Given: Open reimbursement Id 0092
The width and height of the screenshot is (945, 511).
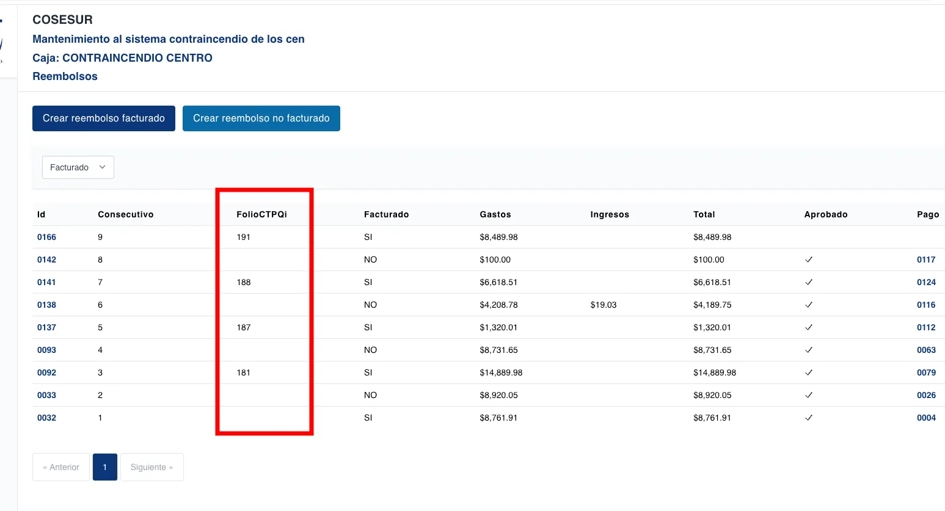Looking at the screenshot, I should tap(46, 372).
